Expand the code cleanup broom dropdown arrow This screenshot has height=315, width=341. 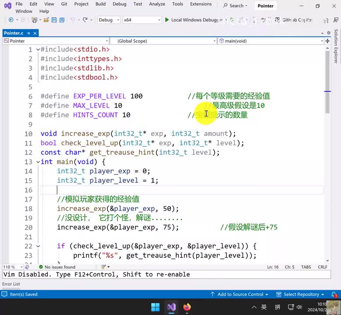click(109, 267)
